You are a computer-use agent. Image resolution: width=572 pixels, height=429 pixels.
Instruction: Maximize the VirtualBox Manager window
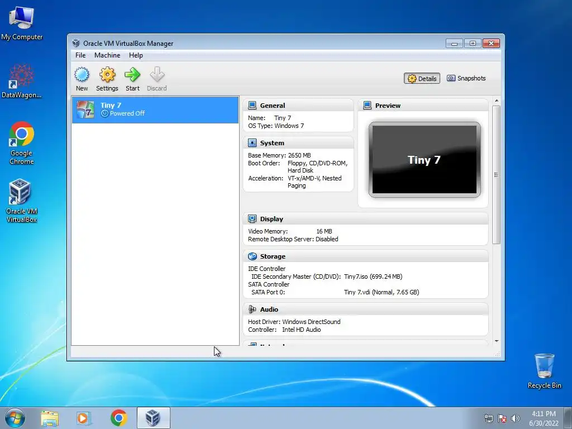tap(473, 44)
